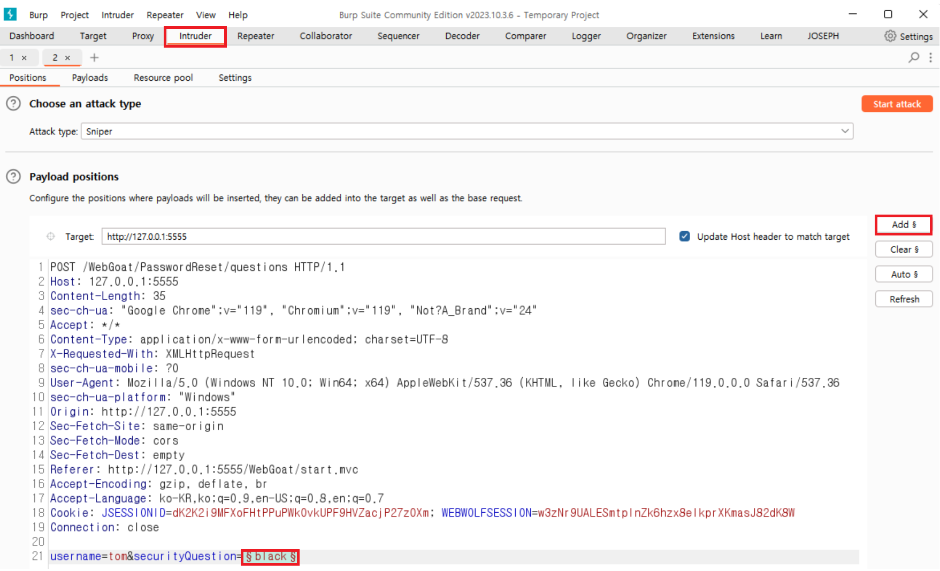Switch to the Payloads sub-tab
The width and height of the screenshot is (940, 571).
pos(90,78)
